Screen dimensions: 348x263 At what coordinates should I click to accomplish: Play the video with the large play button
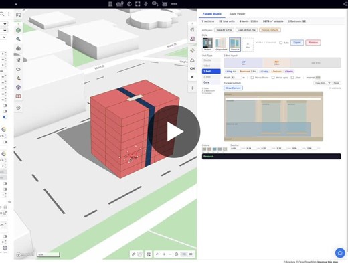174,132
